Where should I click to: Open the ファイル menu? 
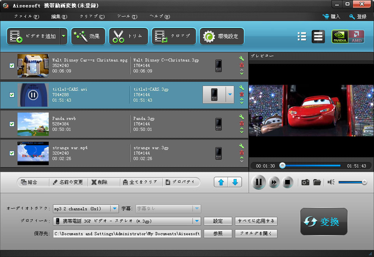26,17
